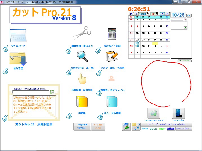202x151 pixels.
Task: Select day 31 in the calendar
Action: click(149, 46)
